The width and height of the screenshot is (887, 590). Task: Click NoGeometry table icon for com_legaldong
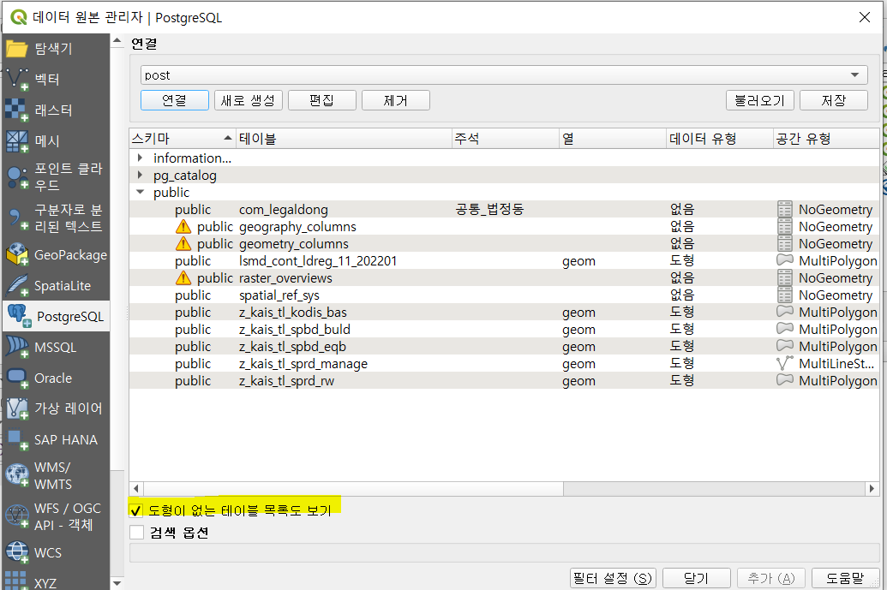(785, 209)
